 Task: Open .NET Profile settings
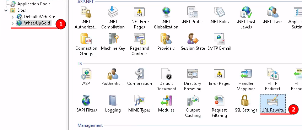click(x=193, y=15)
